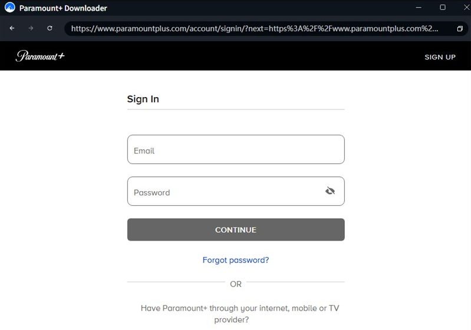This screenshot has height=330, width=471.
Task: Open the Forgot password? link
Action: (236, 260)
